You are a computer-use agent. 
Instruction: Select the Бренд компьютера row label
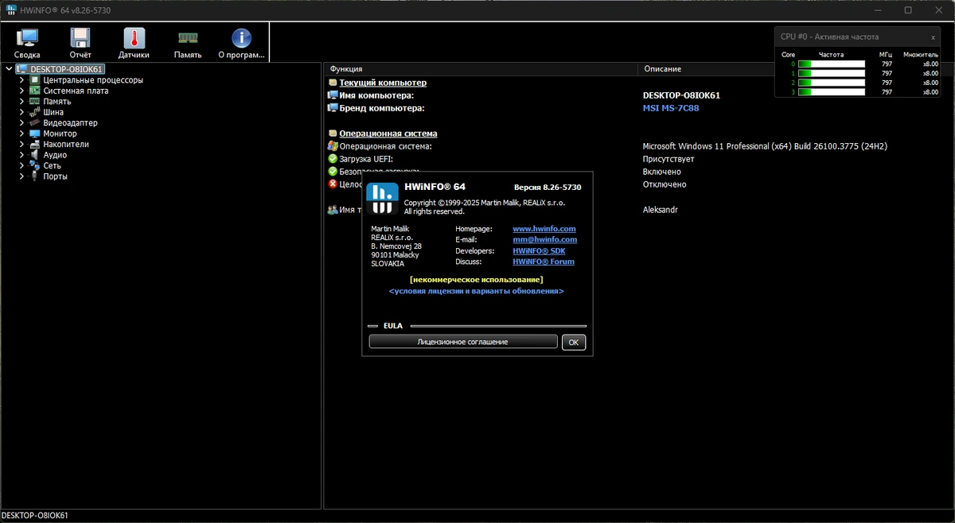382,108
